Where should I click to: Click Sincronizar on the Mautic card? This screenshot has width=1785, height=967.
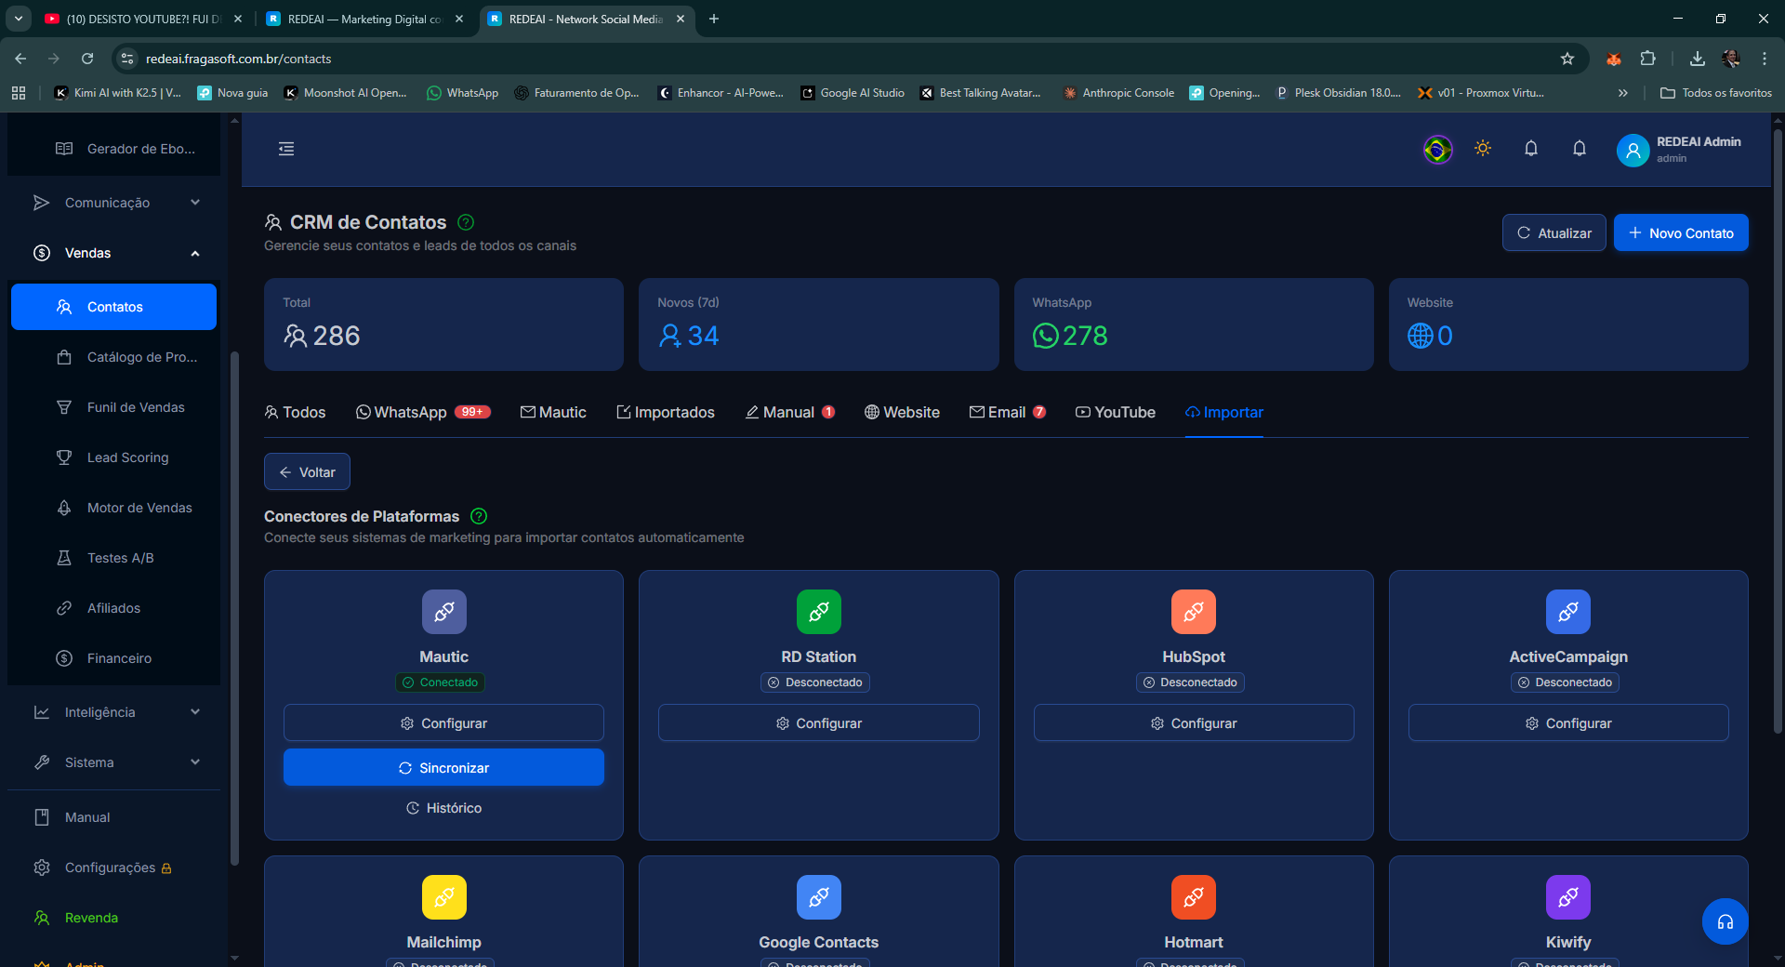pyautogui.click(x=443, y=767)
